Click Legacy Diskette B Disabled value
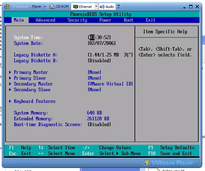The width and height of the screenshot is (205, 171). [99, 60]
